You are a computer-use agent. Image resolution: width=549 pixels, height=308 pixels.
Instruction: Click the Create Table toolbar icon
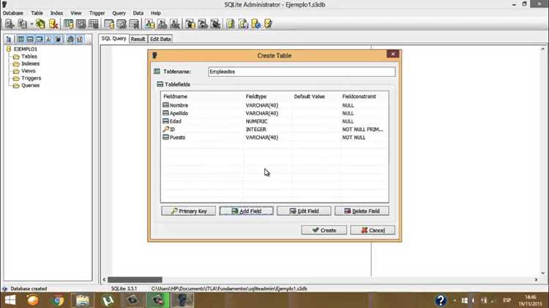pyautogui.click(x=69, y=24)
